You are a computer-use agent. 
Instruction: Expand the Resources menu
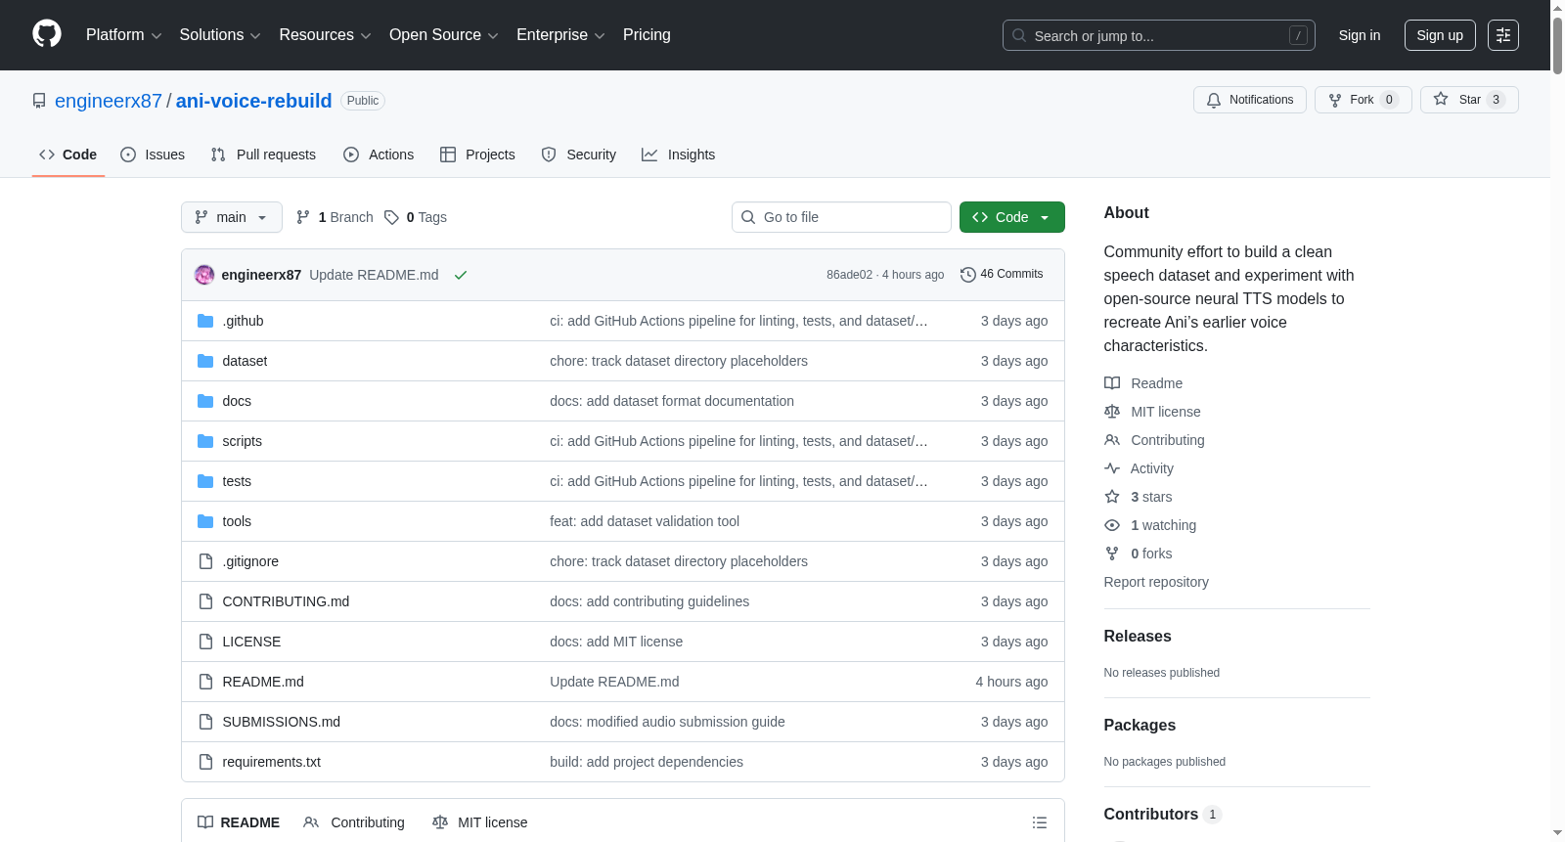pos(325,35)
